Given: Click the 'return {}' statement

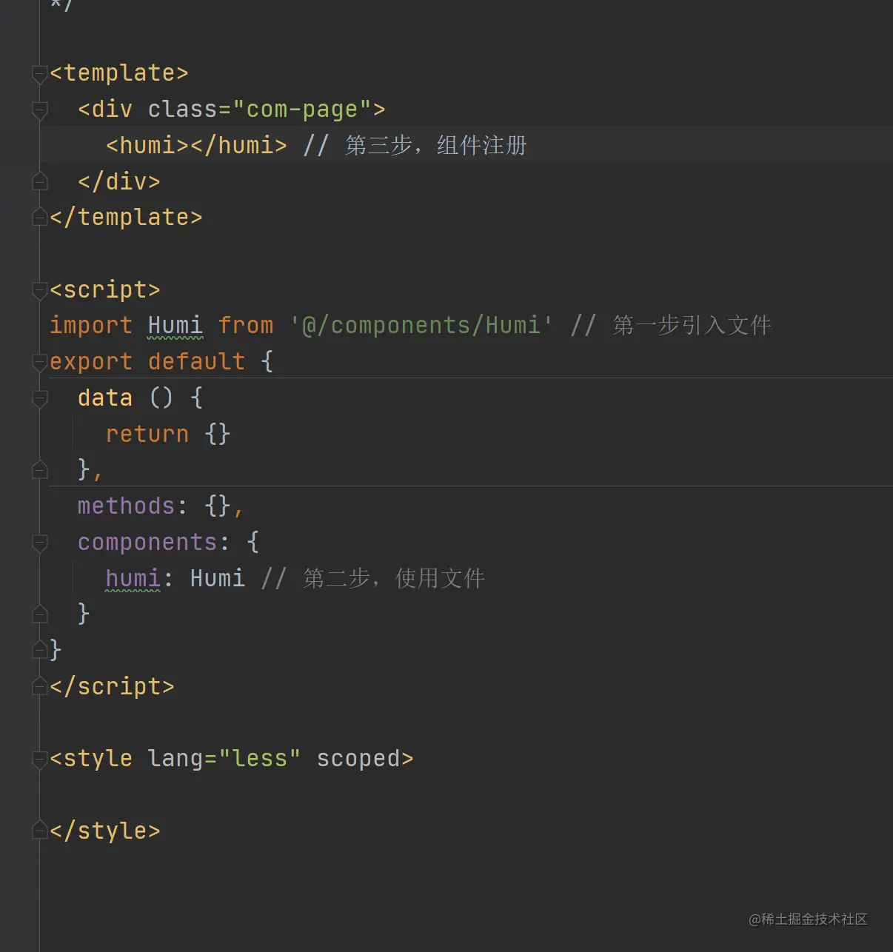Looking at the screenshot, I should pyautogui.click(x=168, y=434).
